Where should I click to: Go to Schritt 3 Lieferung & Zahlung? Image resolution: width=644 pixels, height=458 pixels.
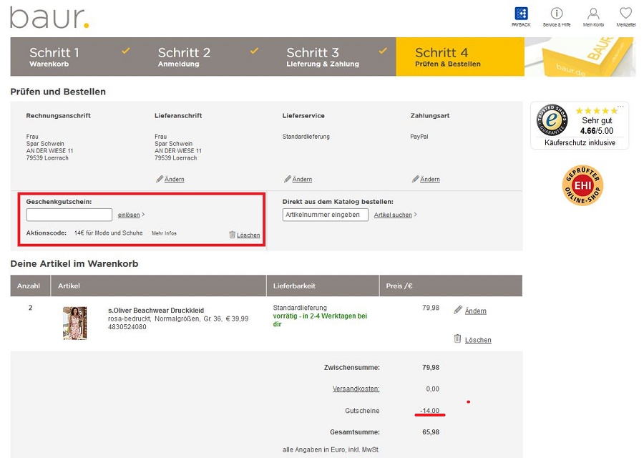pyautogui.click(x=332, y=57)
